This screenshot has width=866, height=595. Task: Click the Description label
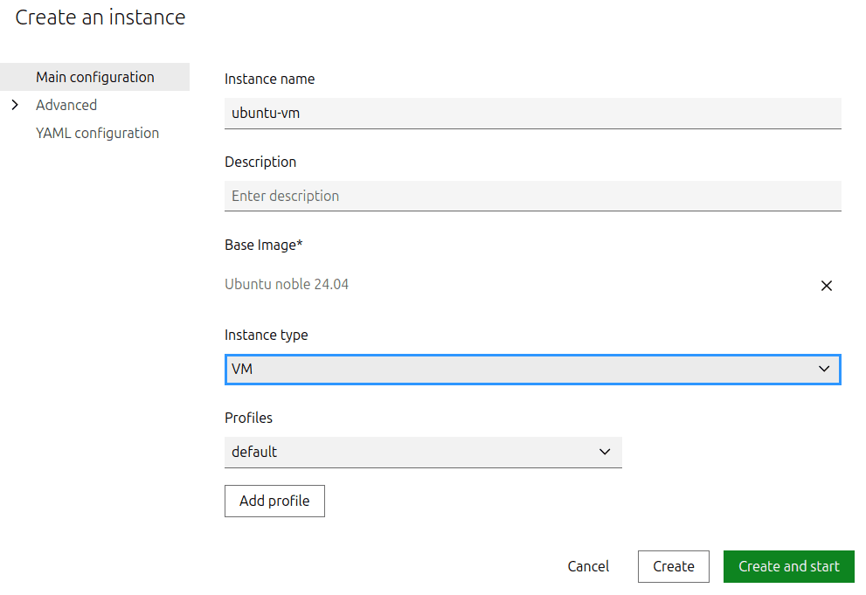(x=260, y=162)
